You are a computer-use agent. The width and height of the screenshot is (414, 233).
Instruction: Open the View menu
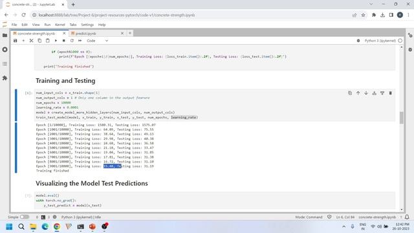click(x=36, y=25)
